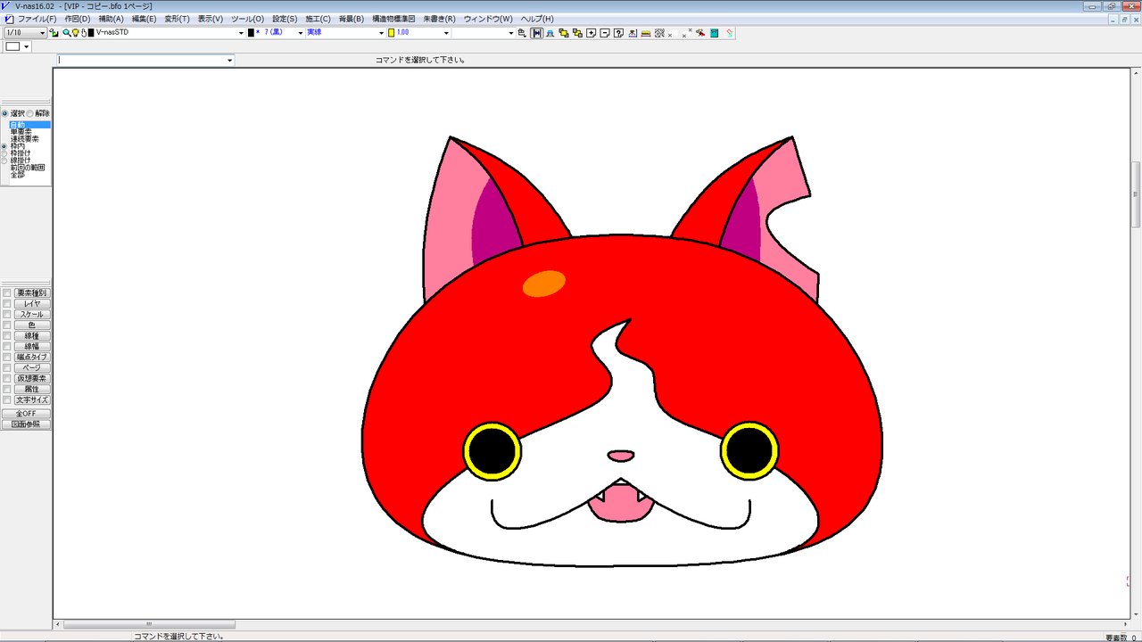Expand the V-nasSTD layer dropdown
Viewport: 1142px width, 642px height.
(x=241, y=33)
